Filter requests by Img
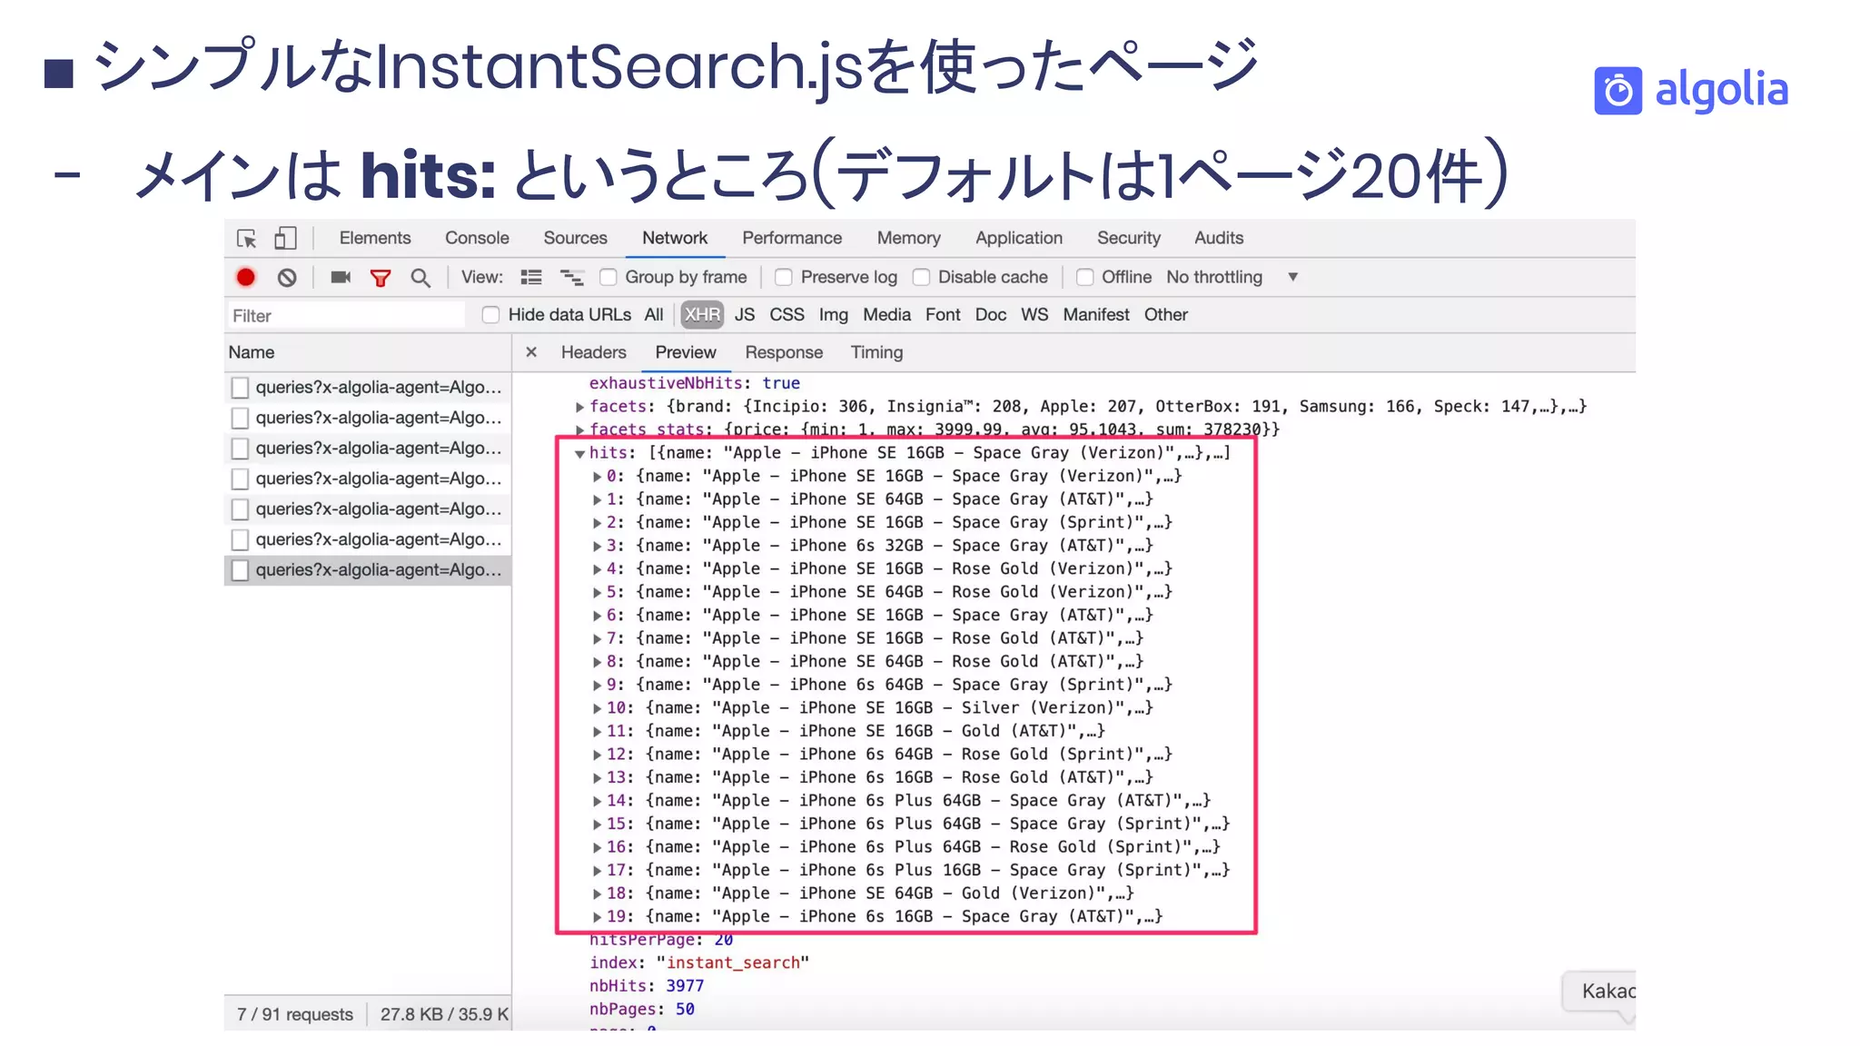 (833, 315)
